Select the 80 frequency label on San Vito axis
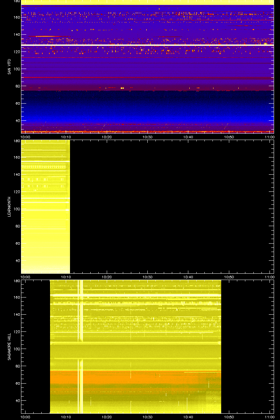The image size is (280, 420). click(17, 86)
